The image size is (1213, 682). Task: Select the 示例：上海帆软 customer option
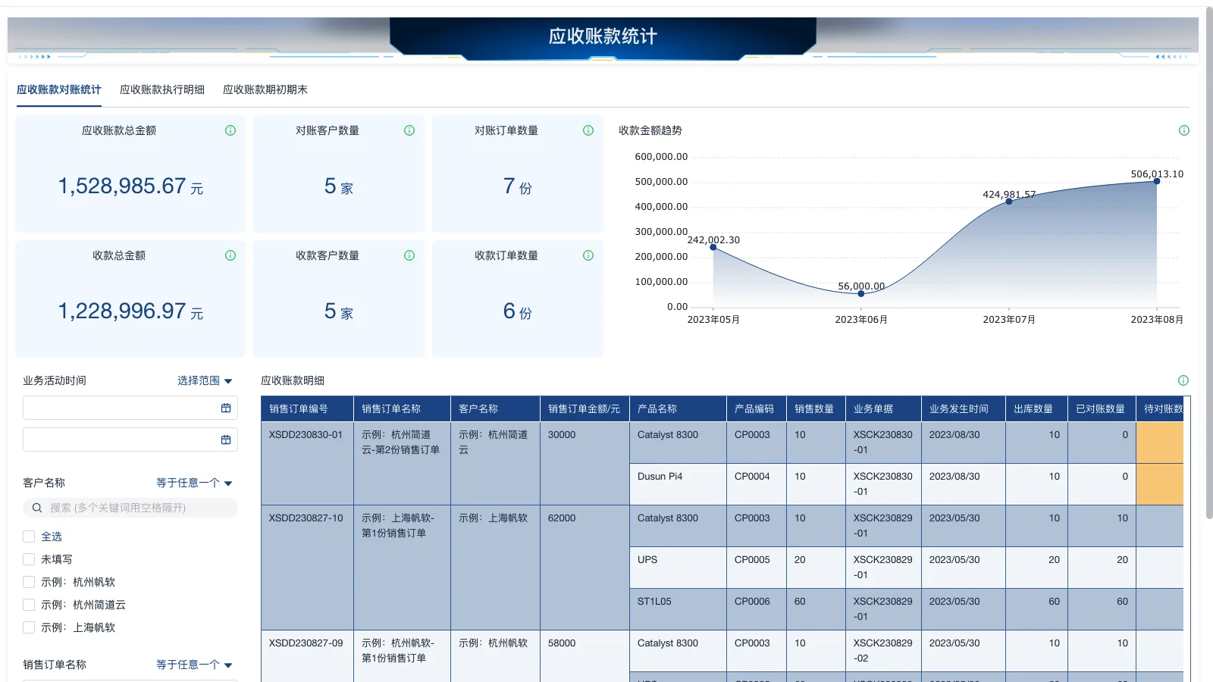[x=28, y=627]
